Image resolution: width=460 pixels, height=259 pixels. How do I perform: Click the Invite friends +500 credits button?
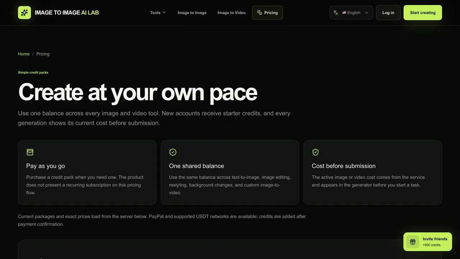pyautogui.click(x=428, y=242)
